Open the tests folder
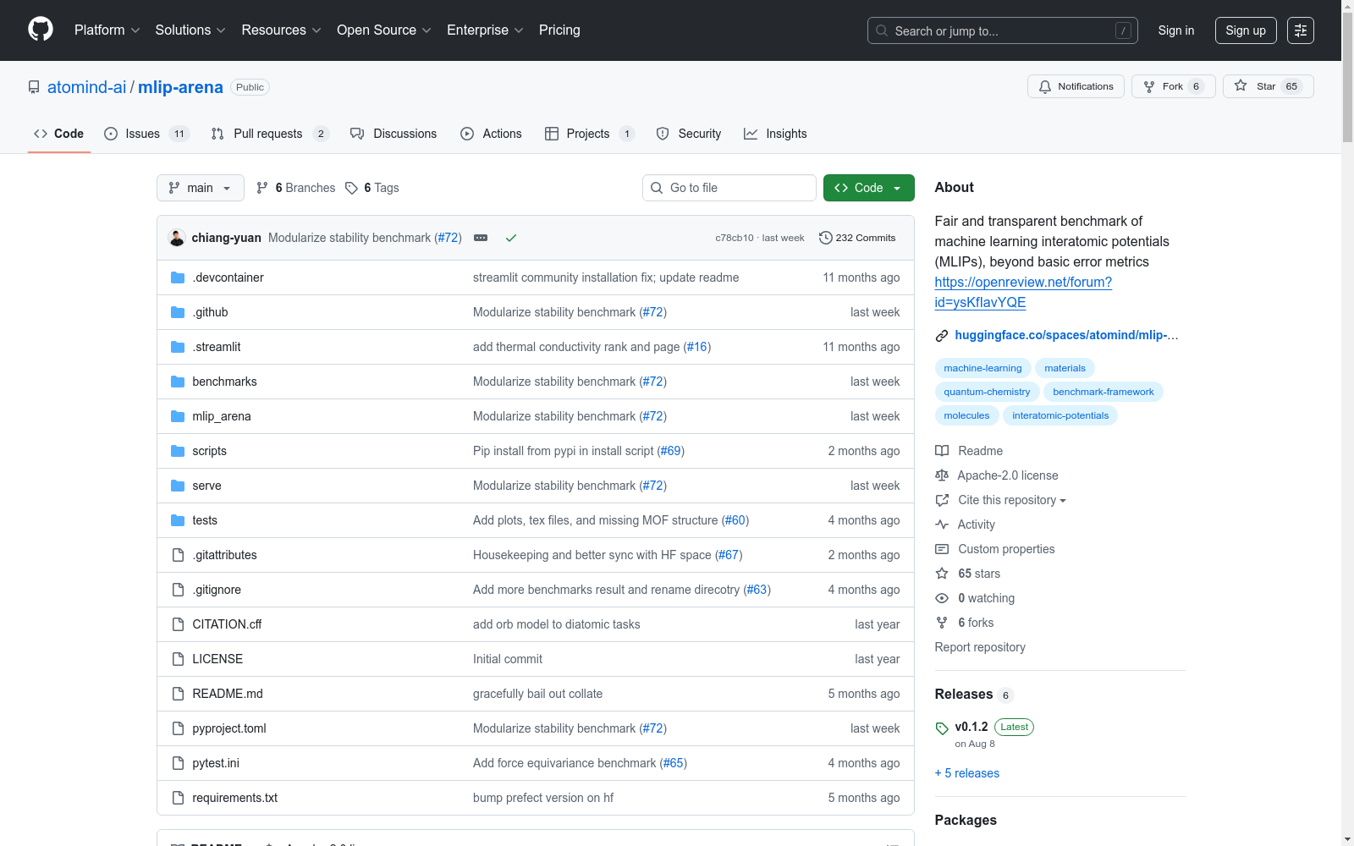This screenshot has width=1354, height=846. click(x=205, y=520)
